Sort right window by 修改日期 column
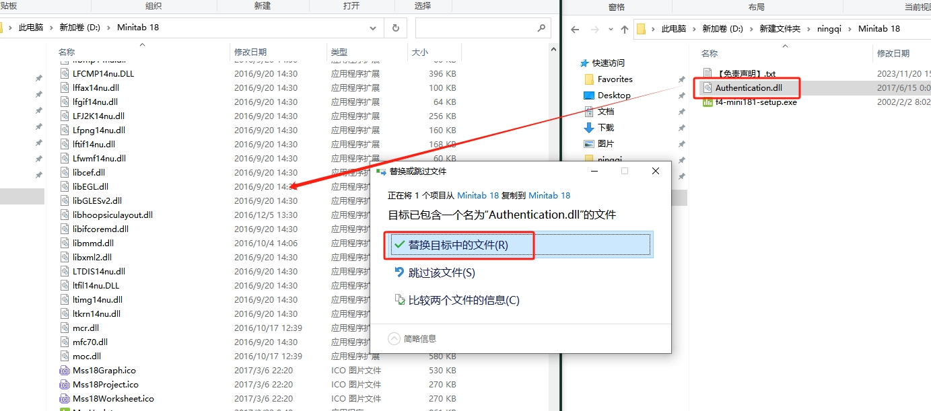 coord(893,53)
